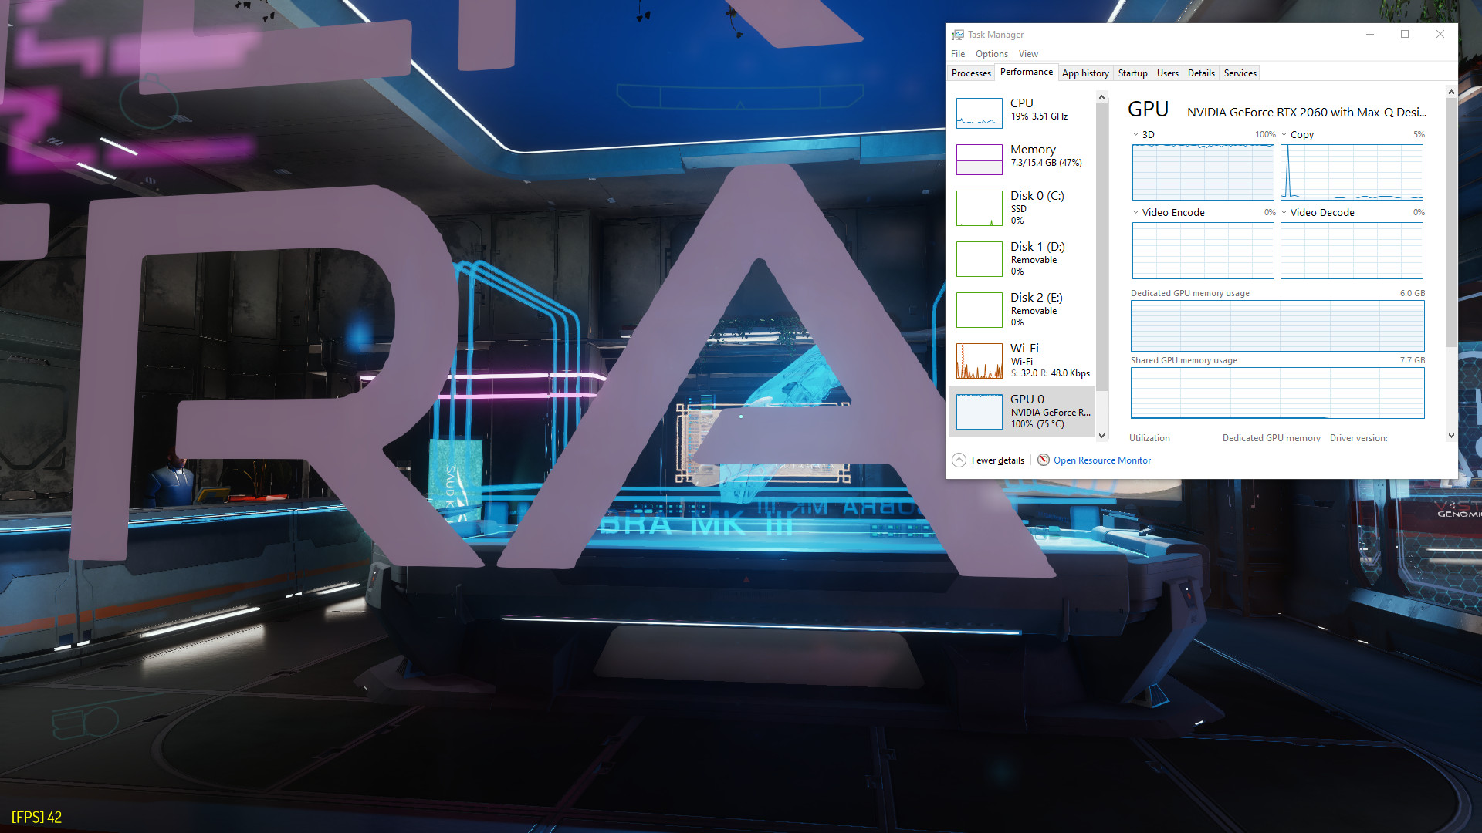Screen dimensions: 1482x833
Task: Click the Video Encode graph
Action: click(1203, 251)
